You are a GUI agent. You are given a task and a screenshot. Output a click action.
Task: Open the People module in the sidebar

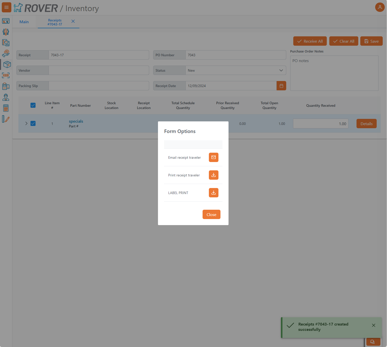(x=6, y=32)
